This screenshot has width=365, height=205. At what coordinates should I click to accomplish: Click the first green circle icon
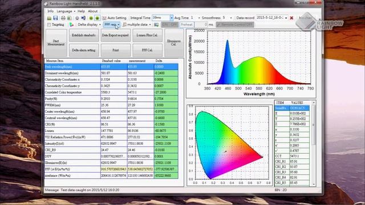[x=91, y=18]
